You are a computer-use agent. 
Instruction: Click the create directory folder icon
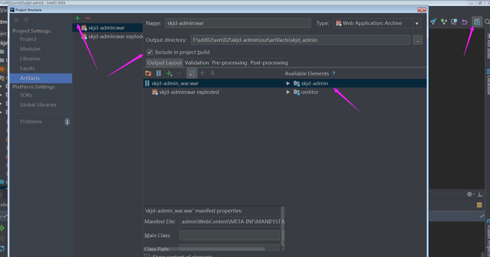148,73
